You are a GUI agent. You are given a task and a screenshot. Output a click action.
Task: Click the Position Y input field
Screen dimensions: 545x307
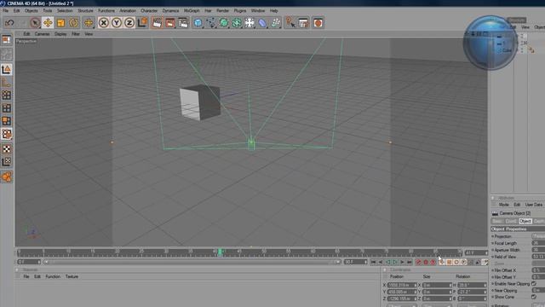click(402, 292)
